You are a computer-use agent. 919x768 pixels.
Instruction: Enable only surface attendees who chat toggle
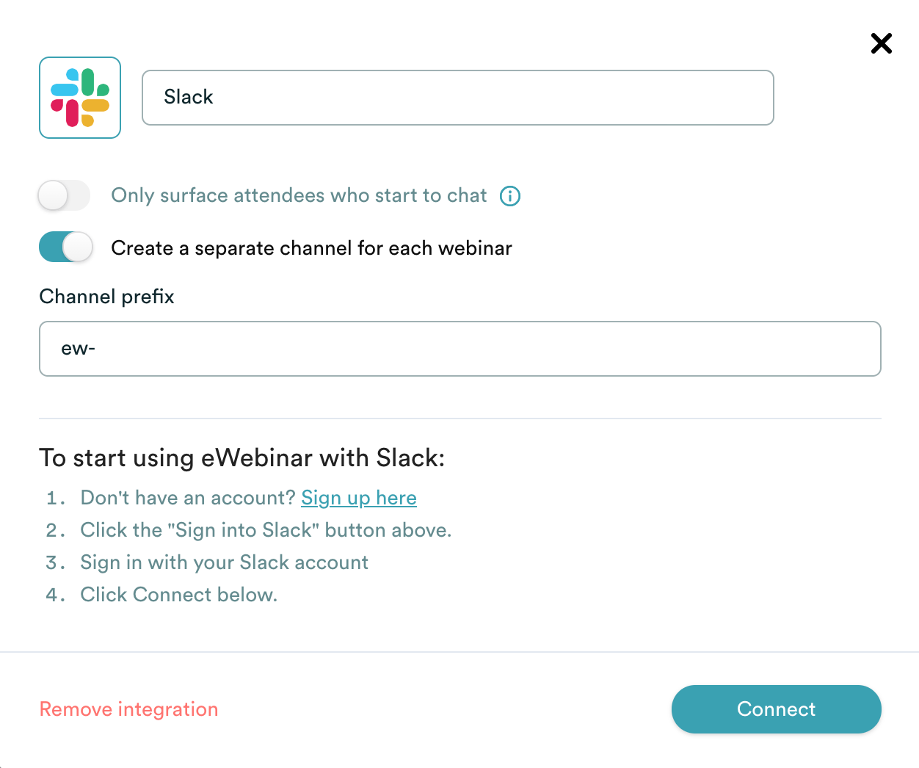[65, 196]
